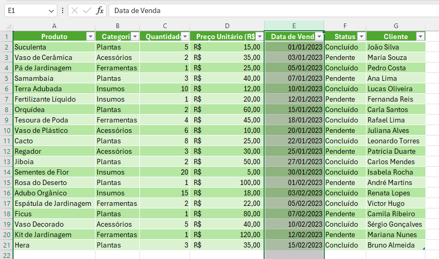The height and width of the screenshot is (259, 439).
Task: Click the Cancel X icon in formula bar
Action: pyautogui.click(x=75, y=10)
